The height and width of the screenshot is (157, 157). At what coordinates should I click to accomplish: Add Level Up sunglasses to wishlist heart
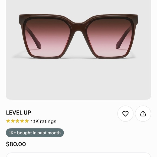point(125,113)
